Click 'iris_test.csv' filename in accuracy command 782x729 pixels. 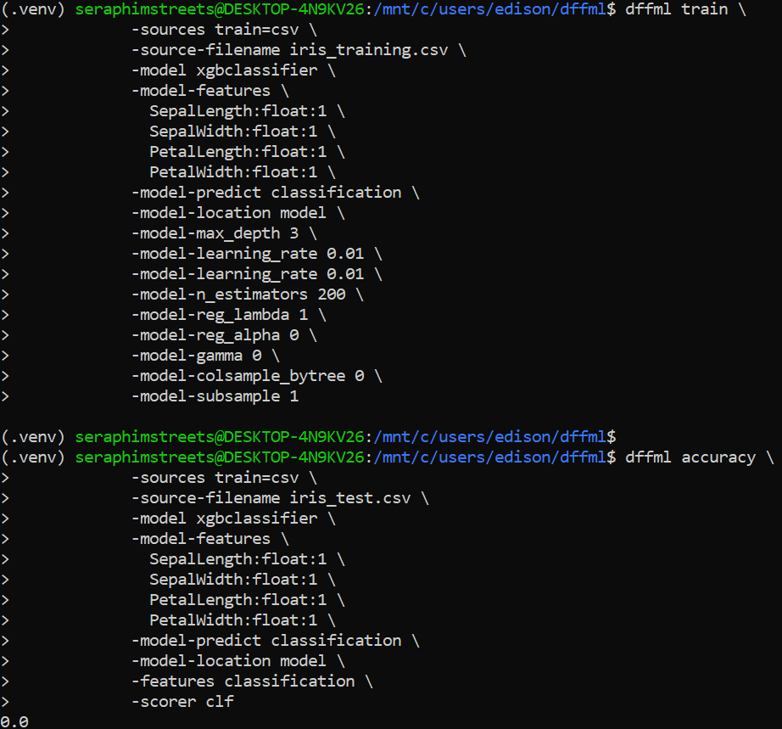(x=350, y=498)
